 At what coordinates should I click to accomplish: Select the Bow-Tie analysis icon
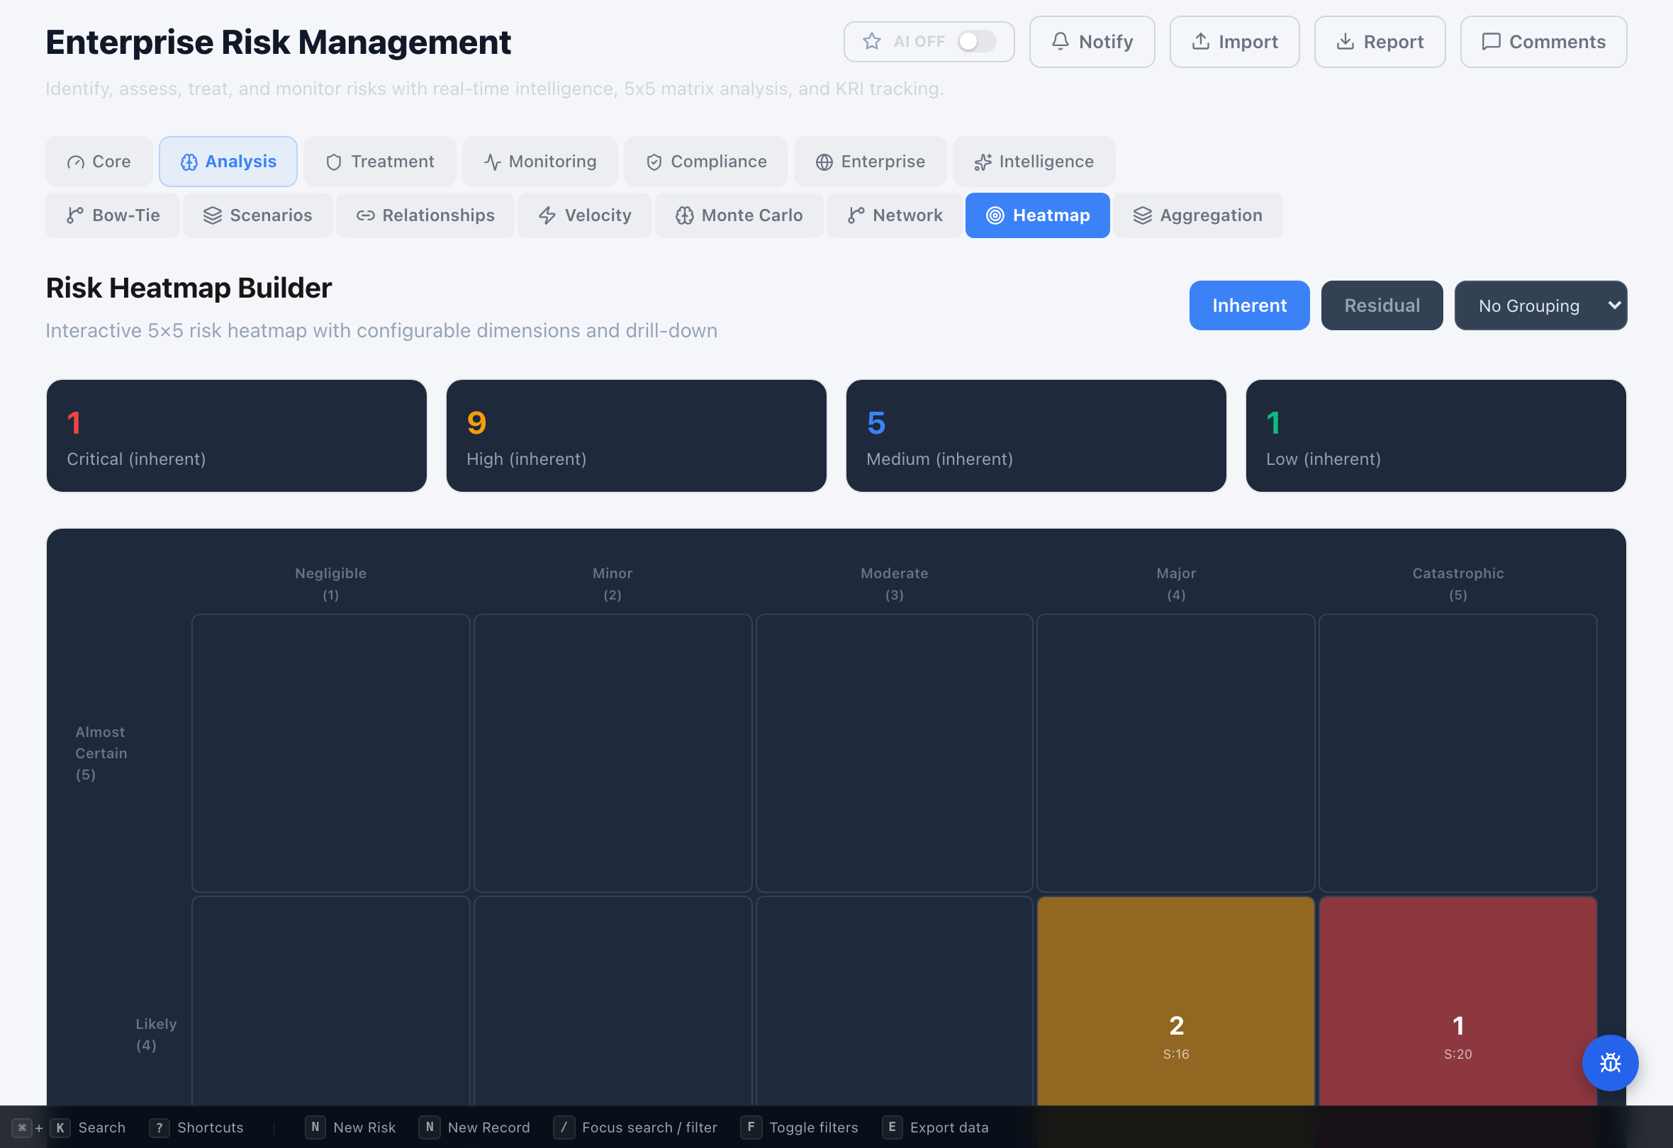[75, 215]
